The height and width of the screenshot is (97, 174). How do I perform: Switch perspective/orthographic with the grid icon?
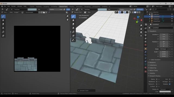[x=141, y=36]
